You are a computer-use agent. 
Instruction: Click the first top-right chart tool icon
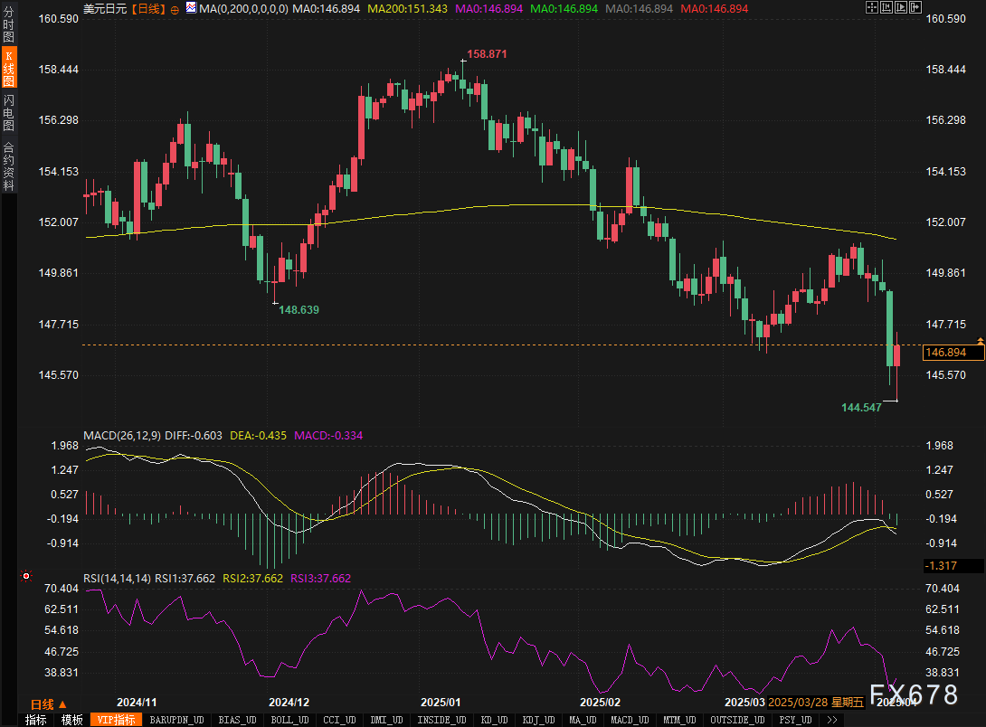click(x=871, y=8)
